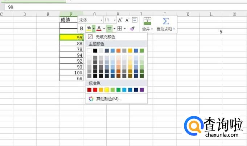Select the cell containing 6 in column L
The height and width of the screenshot is (146, 247).
(x=211, y=32)
